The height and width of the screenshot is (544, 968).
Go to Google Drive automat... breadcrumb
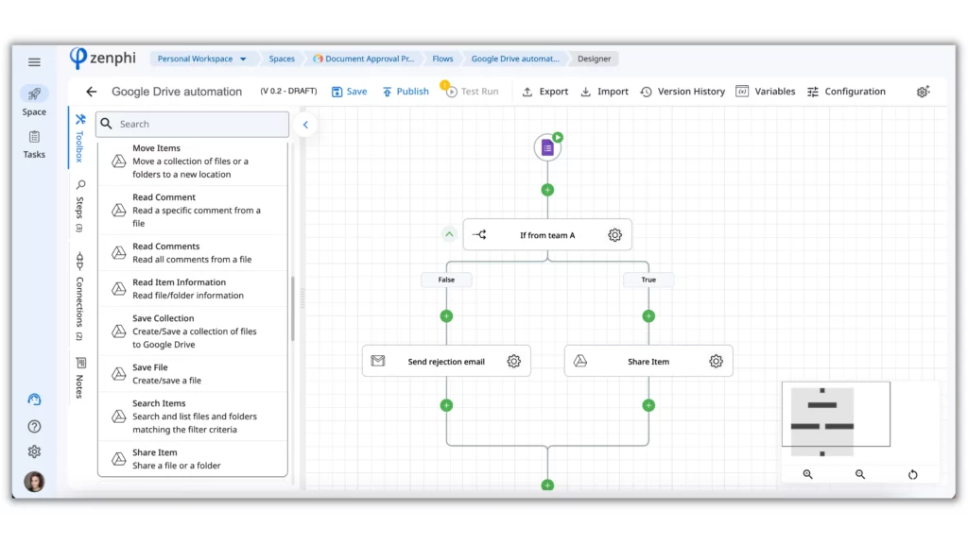click(515, 59)
